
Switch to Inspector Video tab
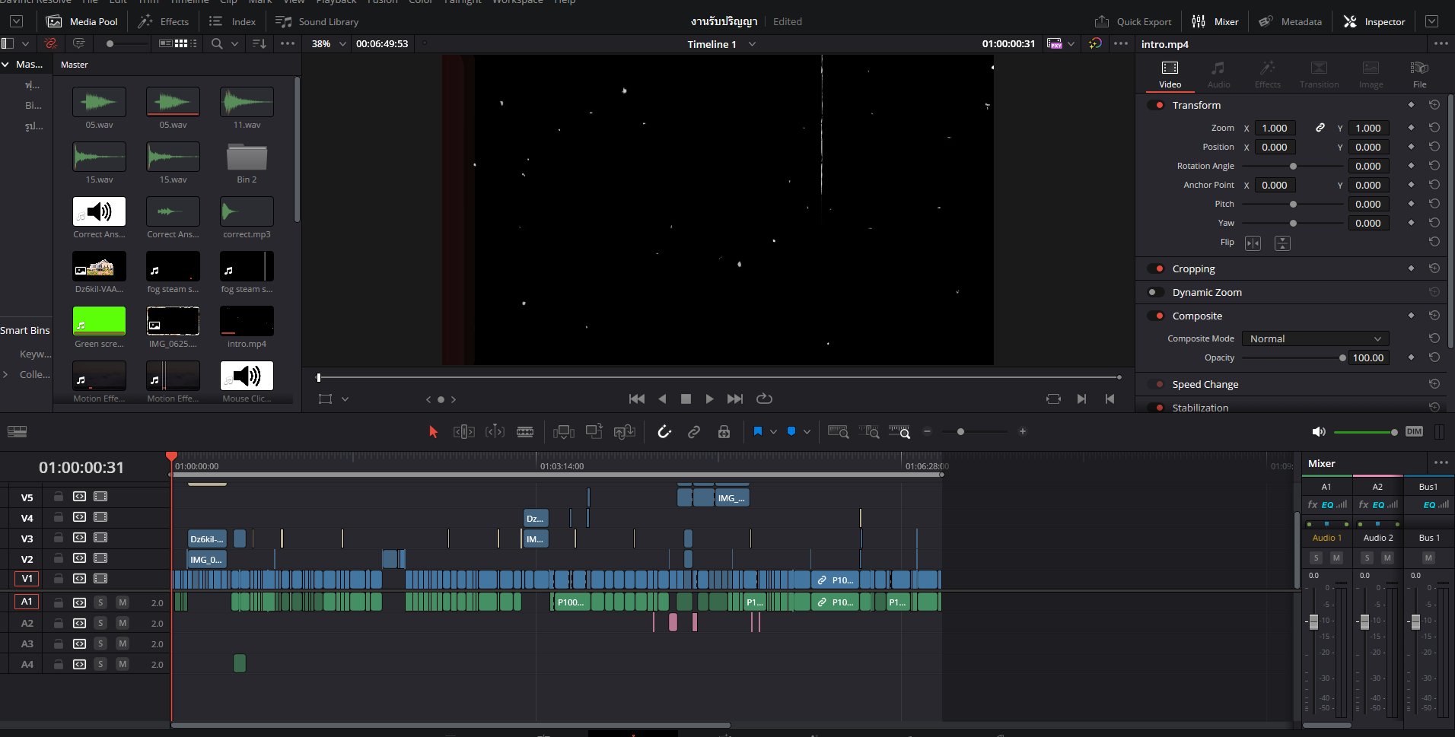point(1170,75)
